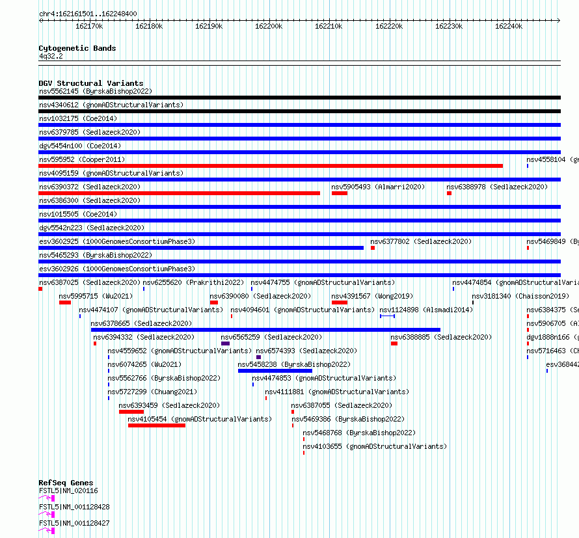Select purple glyph under nsv6574393 (Sedlazeck2020)
Image resolution: width=579 pixels, height=538 pixels.
(258, 357)
